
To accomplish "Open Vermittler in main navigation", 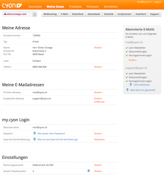I will coord(111,7).
